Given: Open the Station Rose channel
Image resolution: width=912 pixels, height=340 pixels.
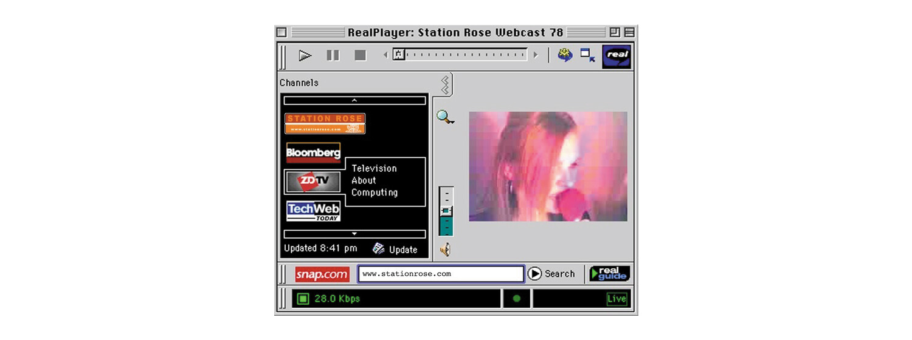Looking at the screenshot, I should (325, 123).
